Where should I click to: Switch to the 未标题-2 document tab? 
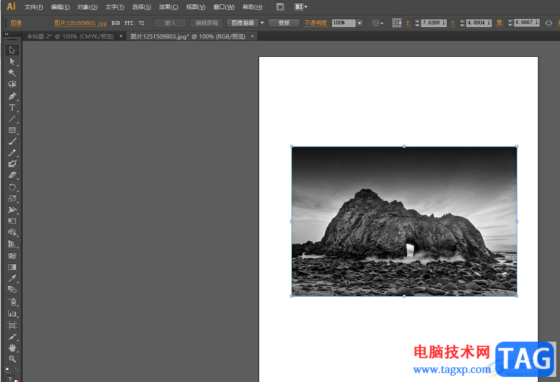[70, 36]
